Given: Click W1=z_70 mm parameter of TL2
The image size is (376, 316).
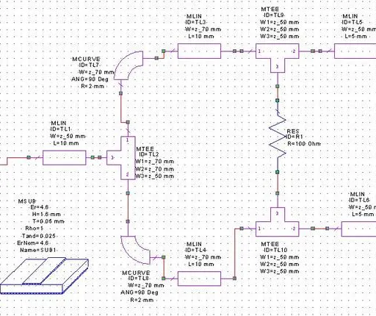Looking at the screenshot, I should (154, 162).
